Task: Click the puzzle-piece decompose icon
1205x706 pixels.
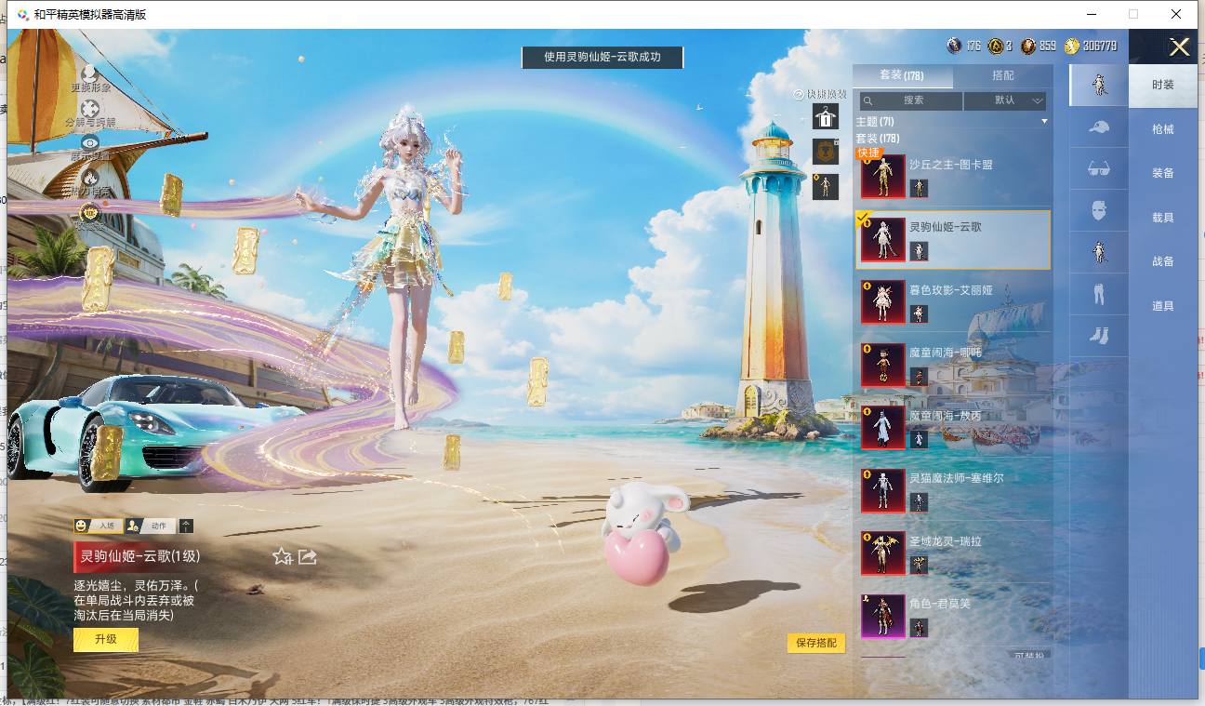Action: (x=90, y=107)
